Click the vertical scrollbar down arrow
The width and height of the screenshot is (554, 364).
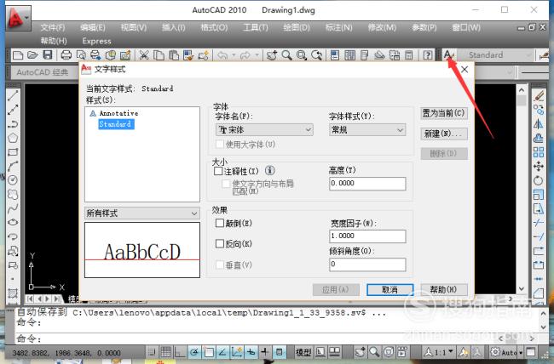pos(522,289)
